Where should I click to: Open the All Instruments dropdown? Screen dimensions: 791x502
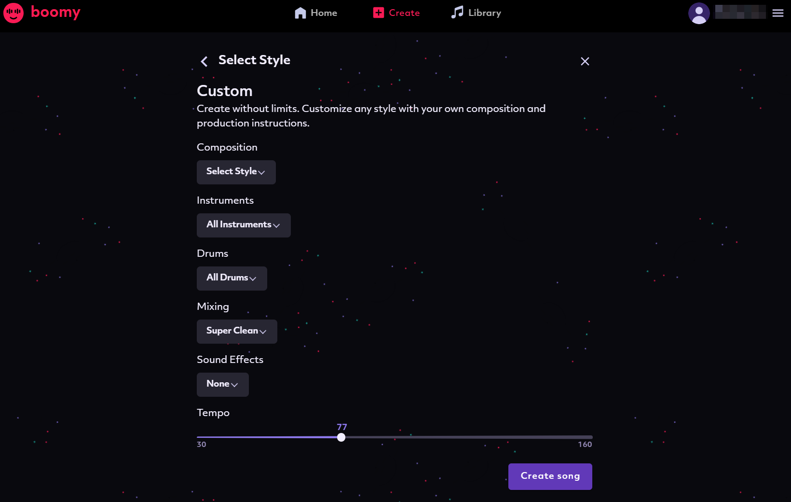click(244, 225)
